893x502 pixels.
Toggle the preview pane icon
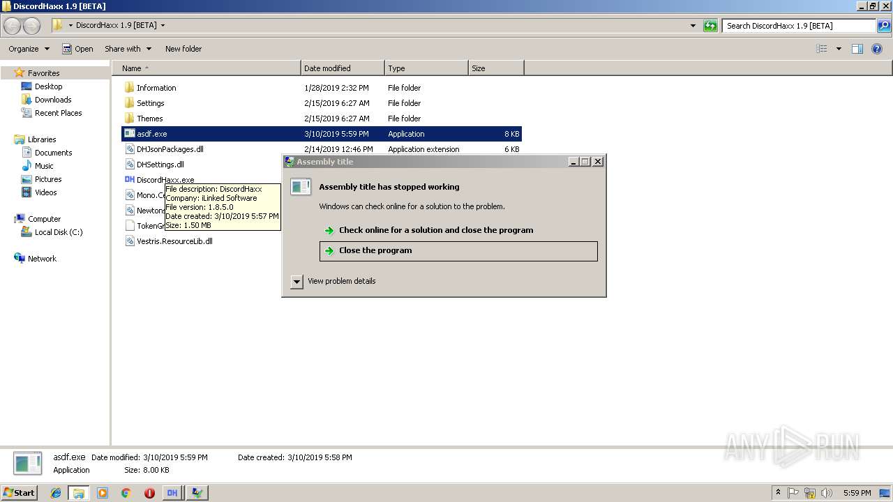857,49
